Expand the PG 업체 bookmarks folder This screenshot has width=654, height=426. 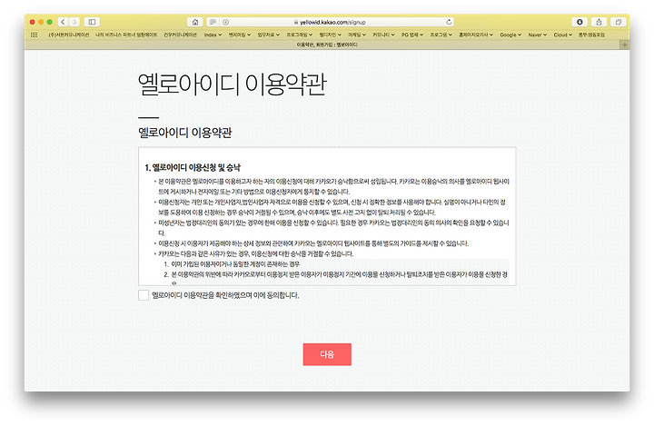(x=412, y=35)
